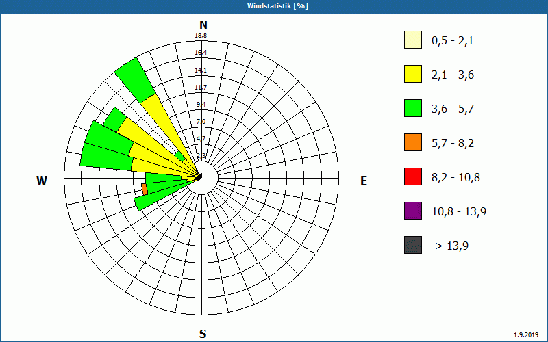The height and width of the screenshot is (342, 548).
Task: Click the green 3,6 - 5,7 legend swatch
Action: pyautogui.click(x=413, y=108)
